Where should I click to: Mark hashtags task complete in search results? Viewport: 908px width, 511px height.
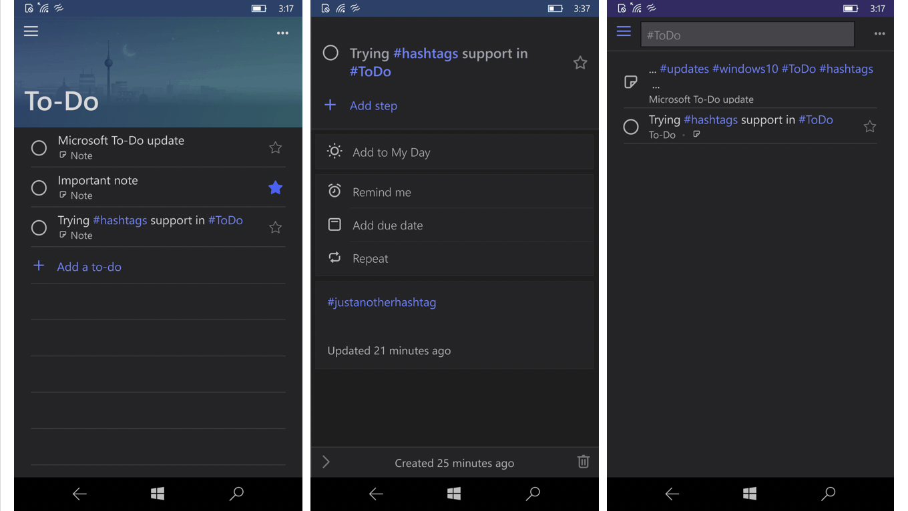(631, 127)
